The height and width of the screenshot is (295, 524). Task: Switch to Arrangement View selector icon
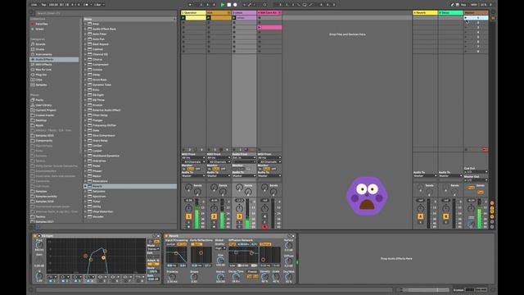(x=493, y=12)
